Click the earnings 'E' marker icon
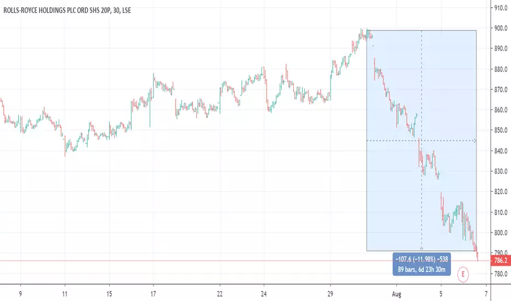Screen dimensions: 511x301 pos(463,274)
